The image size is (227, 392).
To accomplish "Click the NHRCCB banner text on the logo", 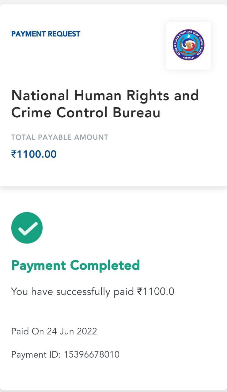I will click(x=188, y=57).
